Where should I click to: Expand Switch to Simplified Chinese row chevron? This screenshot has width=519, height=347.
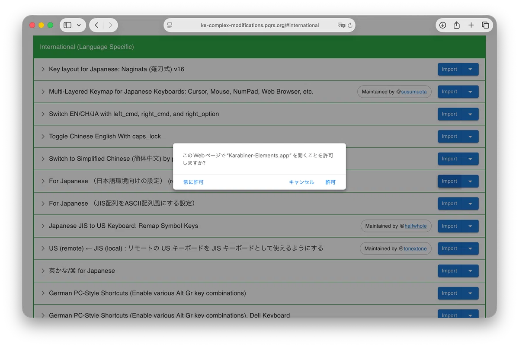coord(43,159)
